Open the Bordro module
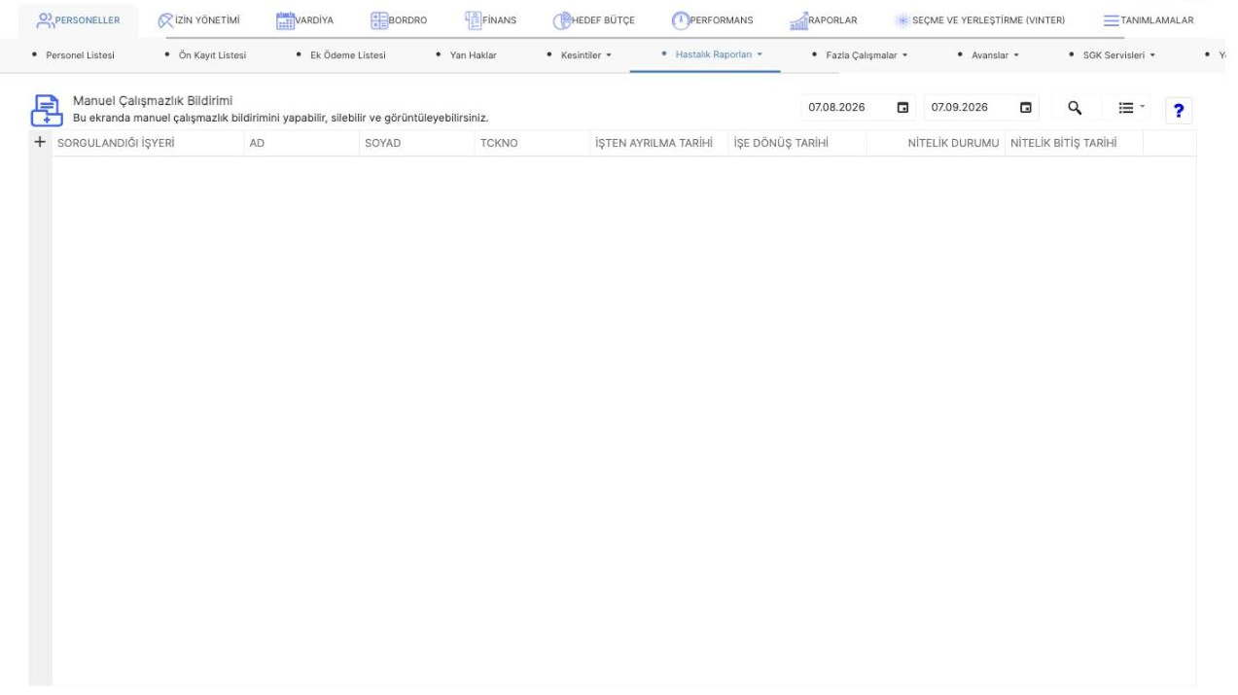 (398, 20)
